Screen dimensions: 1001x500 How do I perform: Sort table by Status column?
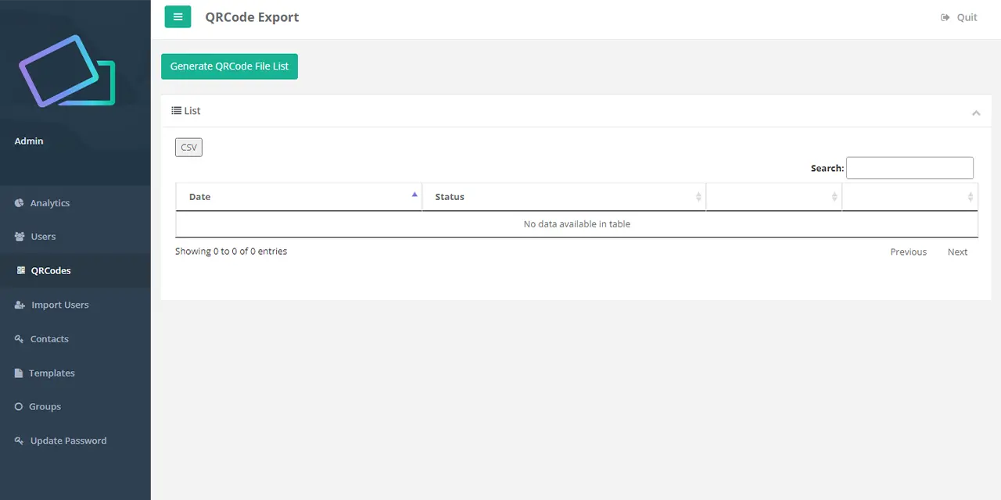coord(563,197)
